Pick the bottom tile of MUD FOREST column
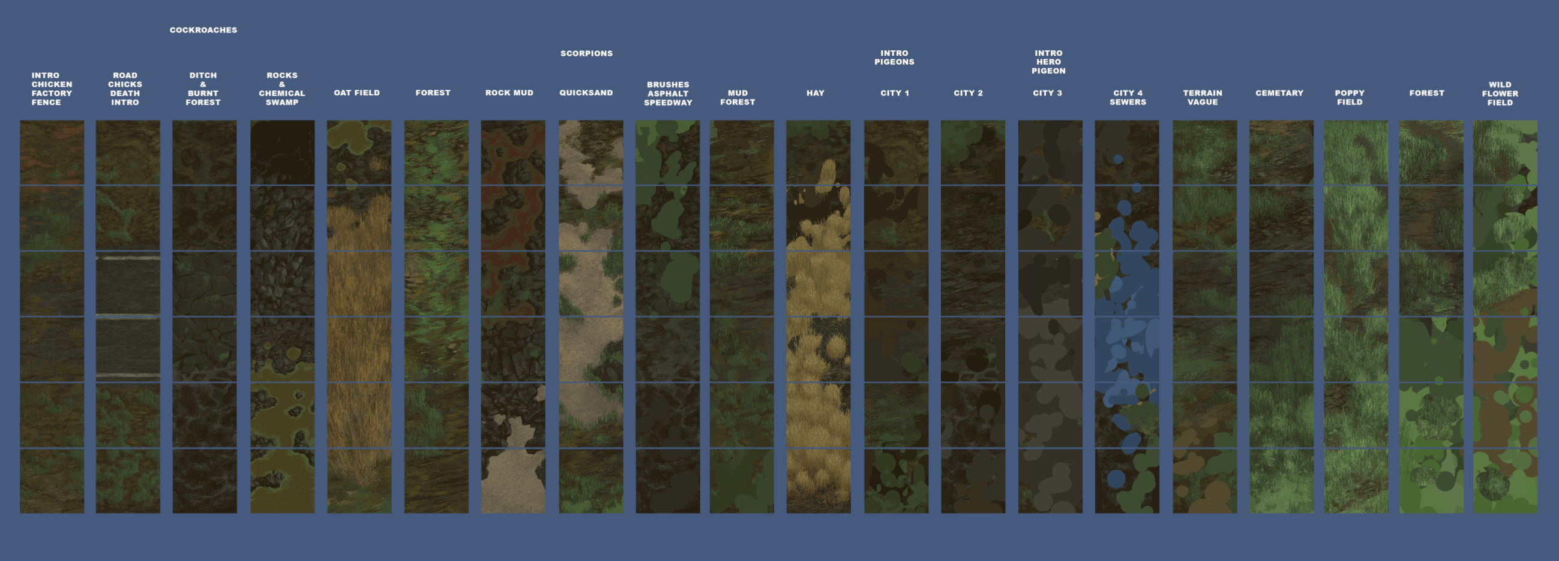The width and height of the screenshot is (1559, 561). tap(742, 481)
